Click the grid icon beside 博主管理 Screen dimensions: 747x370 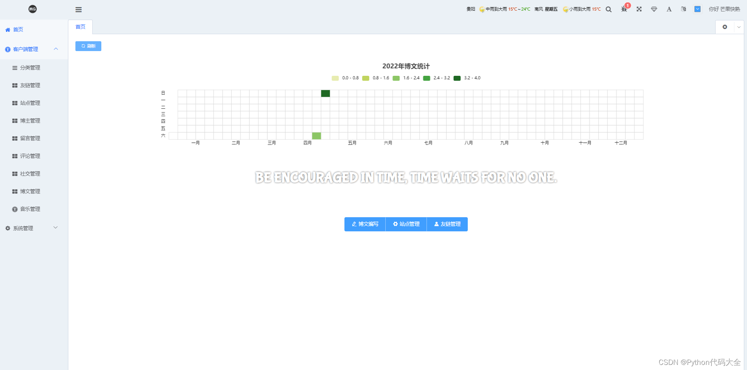[x=15, y=121]
